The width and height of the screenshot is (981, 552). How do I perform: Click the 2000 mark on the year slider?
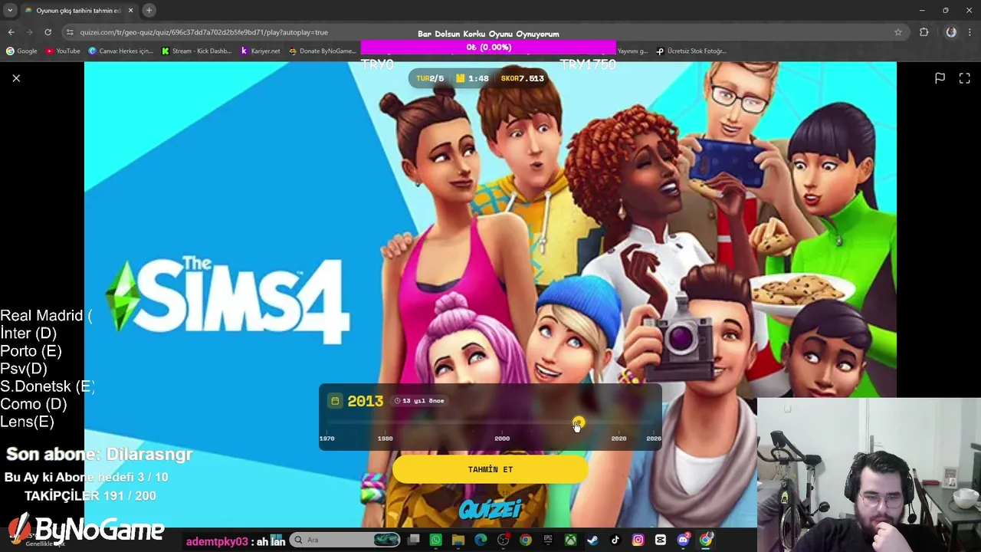pyautogui.click(x=502, y=439)
